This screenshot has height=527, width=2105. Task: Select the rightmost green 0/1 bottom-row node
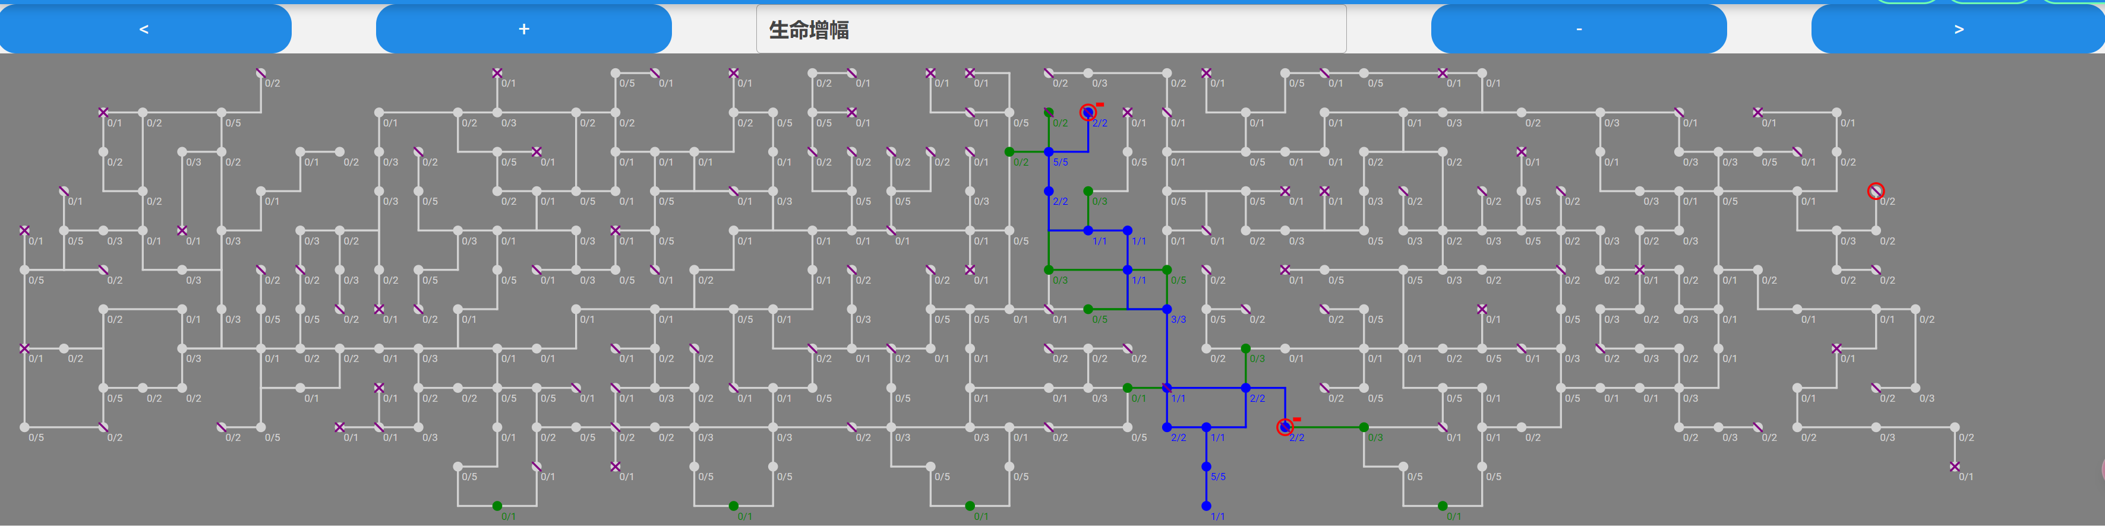point(1443,506)
